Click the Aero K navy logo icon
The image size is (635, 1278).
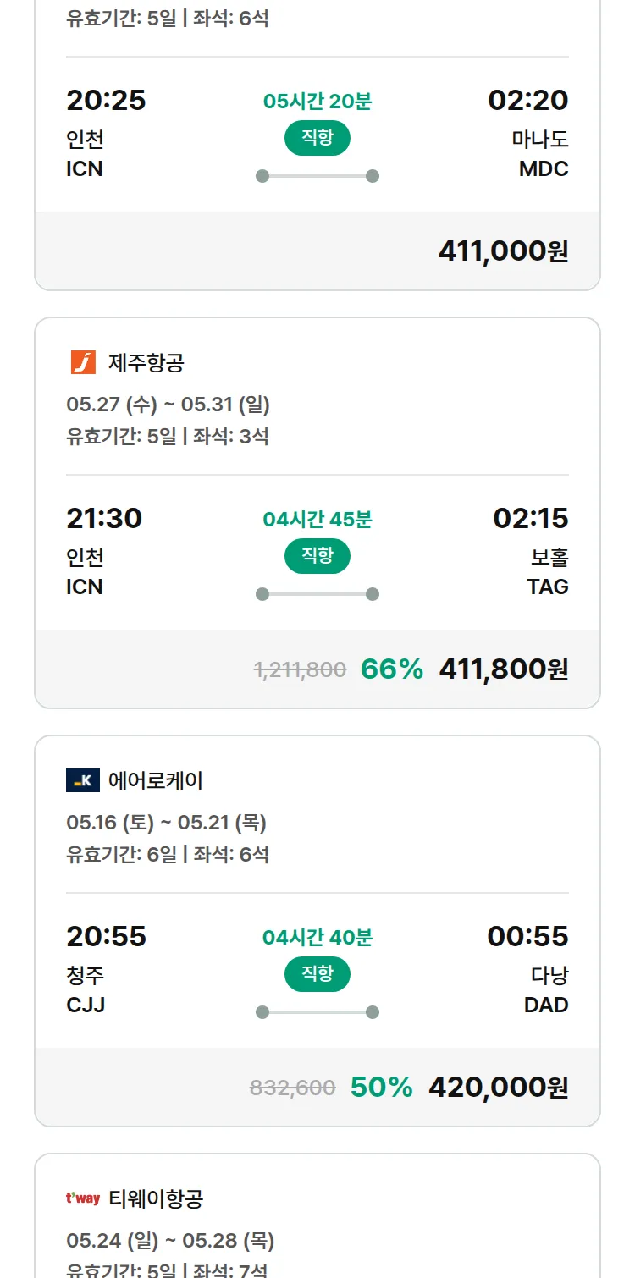(x=83, y=780)
